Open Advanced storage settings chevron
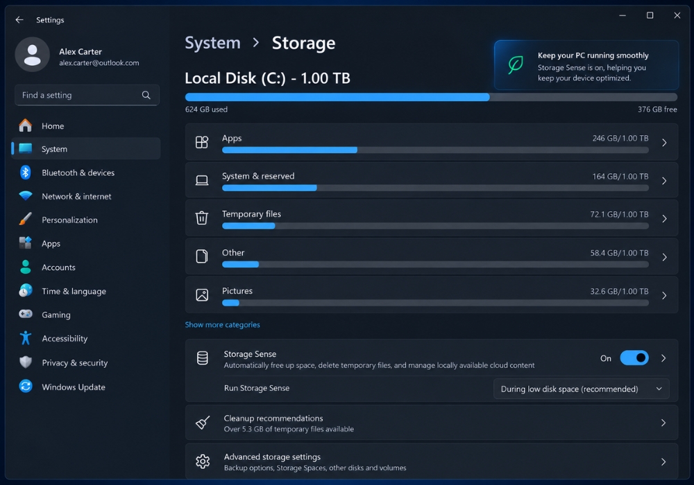694x485 pixels. (x=663, y=461)
